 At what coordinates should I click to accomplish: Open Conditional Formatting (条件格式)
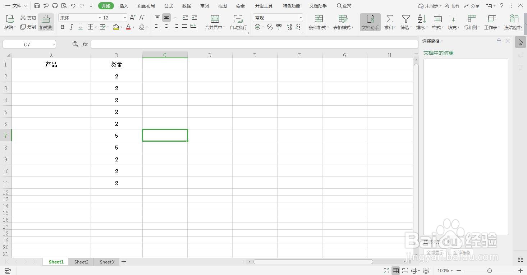coord(319,22)
